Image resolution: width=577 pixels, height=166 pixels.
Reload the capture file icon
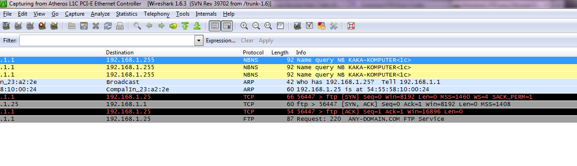(108, 26)
